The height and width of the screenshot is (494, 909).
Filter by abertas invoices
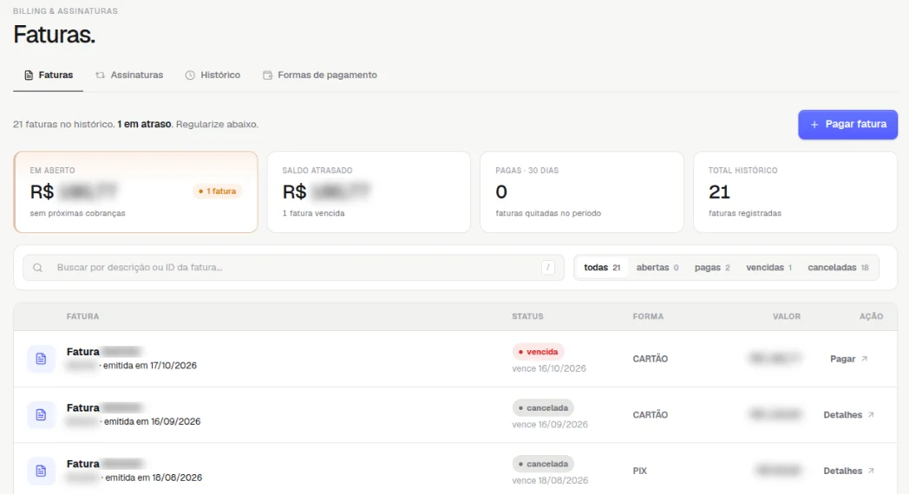coord(657,268)
